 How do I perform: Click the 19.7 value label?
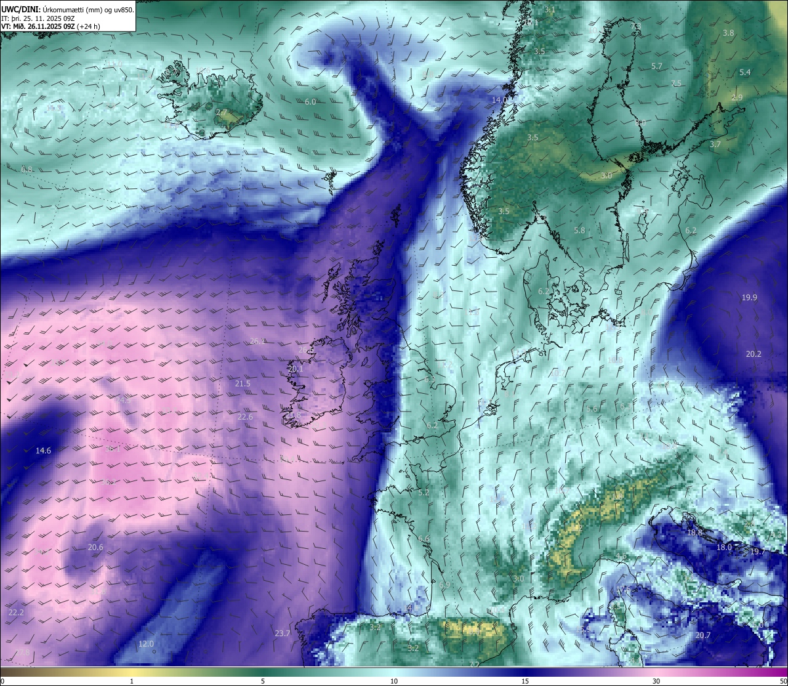(x=757, y=552)
